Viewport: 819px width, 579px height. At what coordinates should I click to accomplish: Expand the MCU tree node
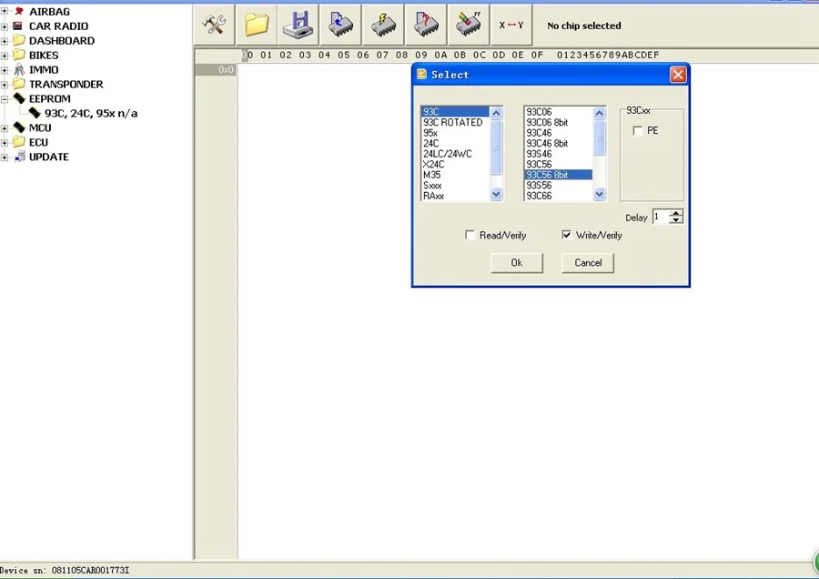point(5,128)
